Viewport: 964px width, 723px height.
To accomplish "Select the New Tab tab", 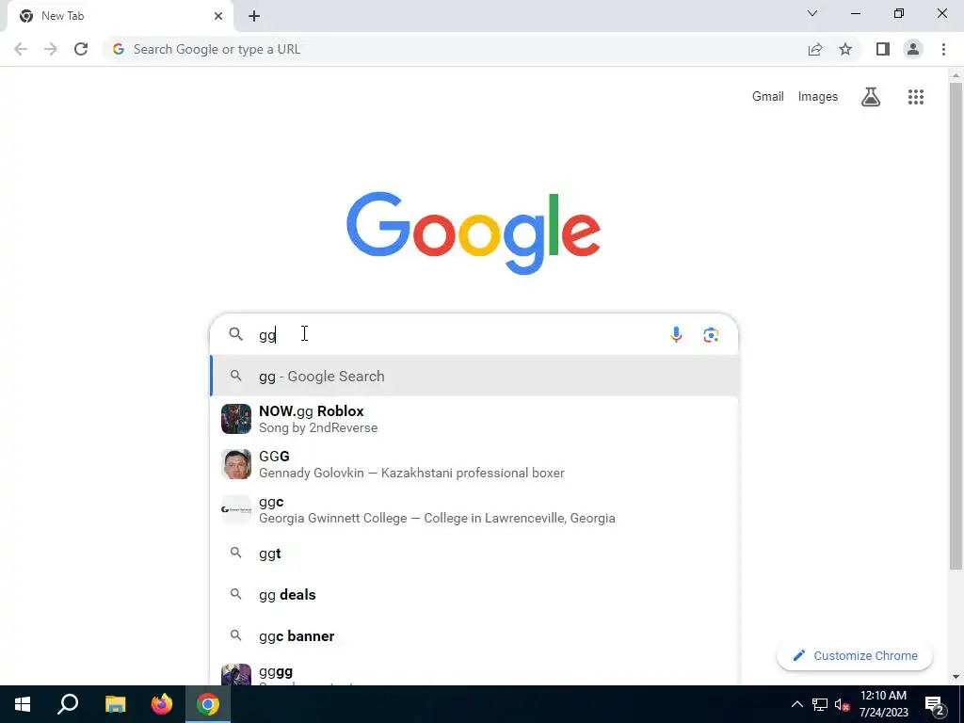I will point(120,16).
